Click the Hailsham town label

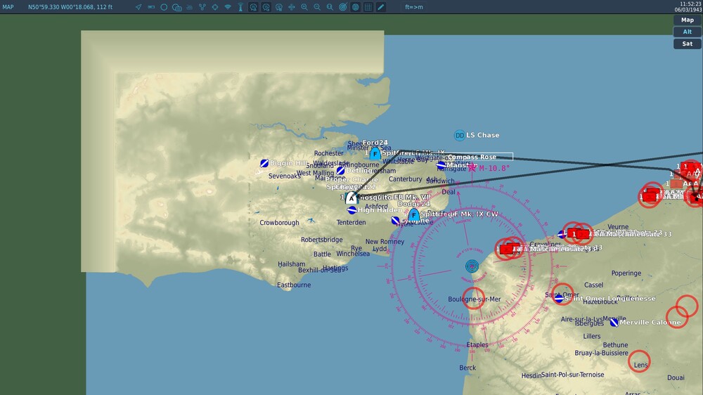[292, 264]
